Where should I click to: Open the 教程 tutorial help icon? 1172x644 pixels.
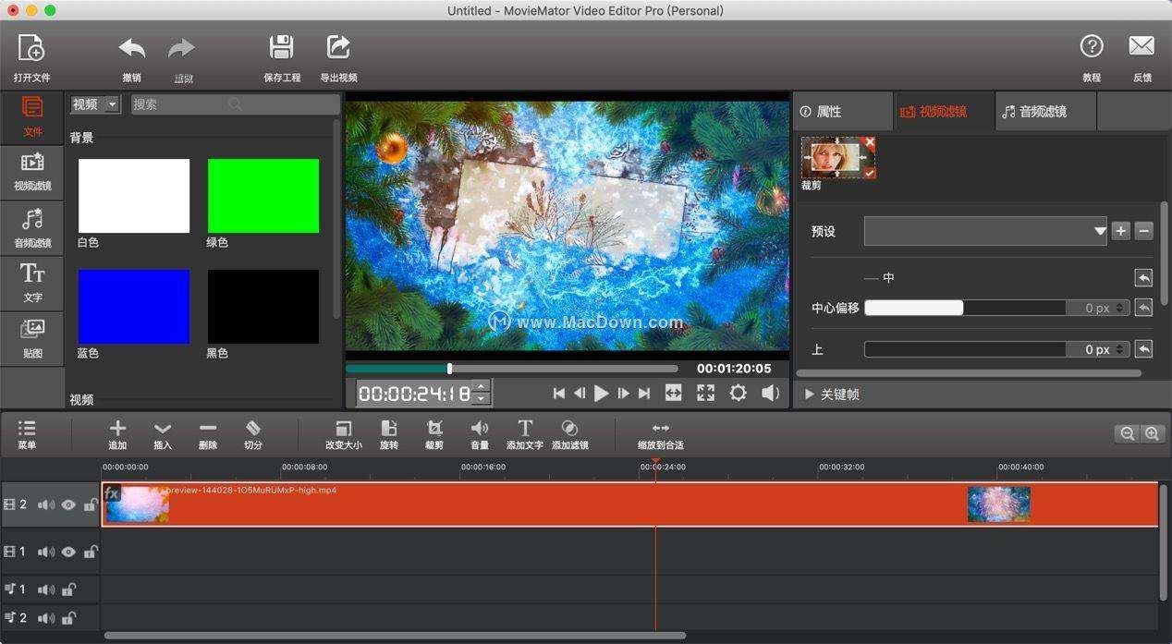tap(1092, 57)
